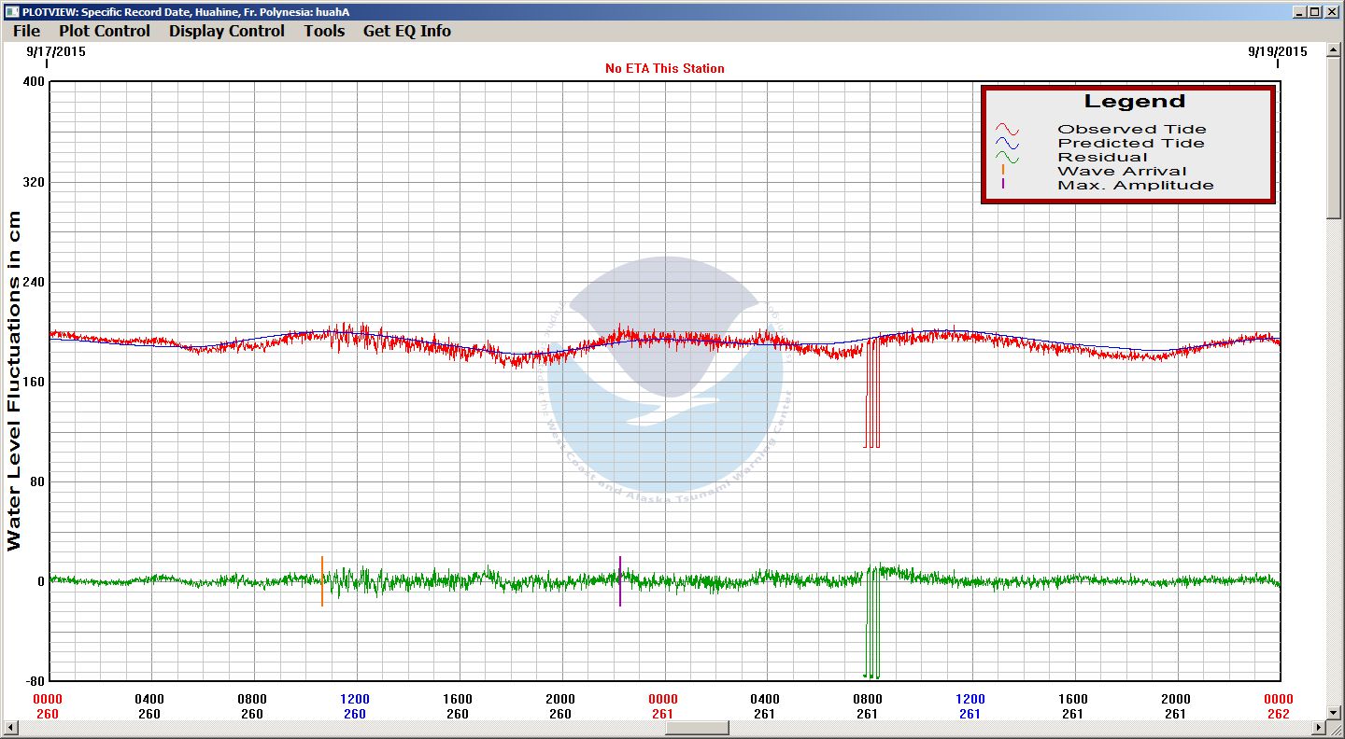The width and height of the screenshot is (1345, 739).
Task: Click the 160 y-axis value
Action: coord(34,382)
